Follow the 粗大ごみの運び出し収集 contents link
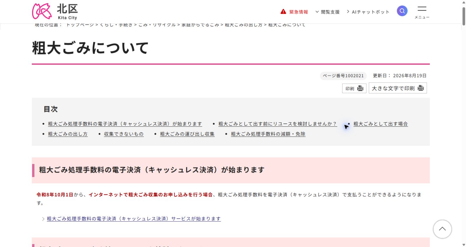This screenshot has width=466, height=247. pos(187,134)
